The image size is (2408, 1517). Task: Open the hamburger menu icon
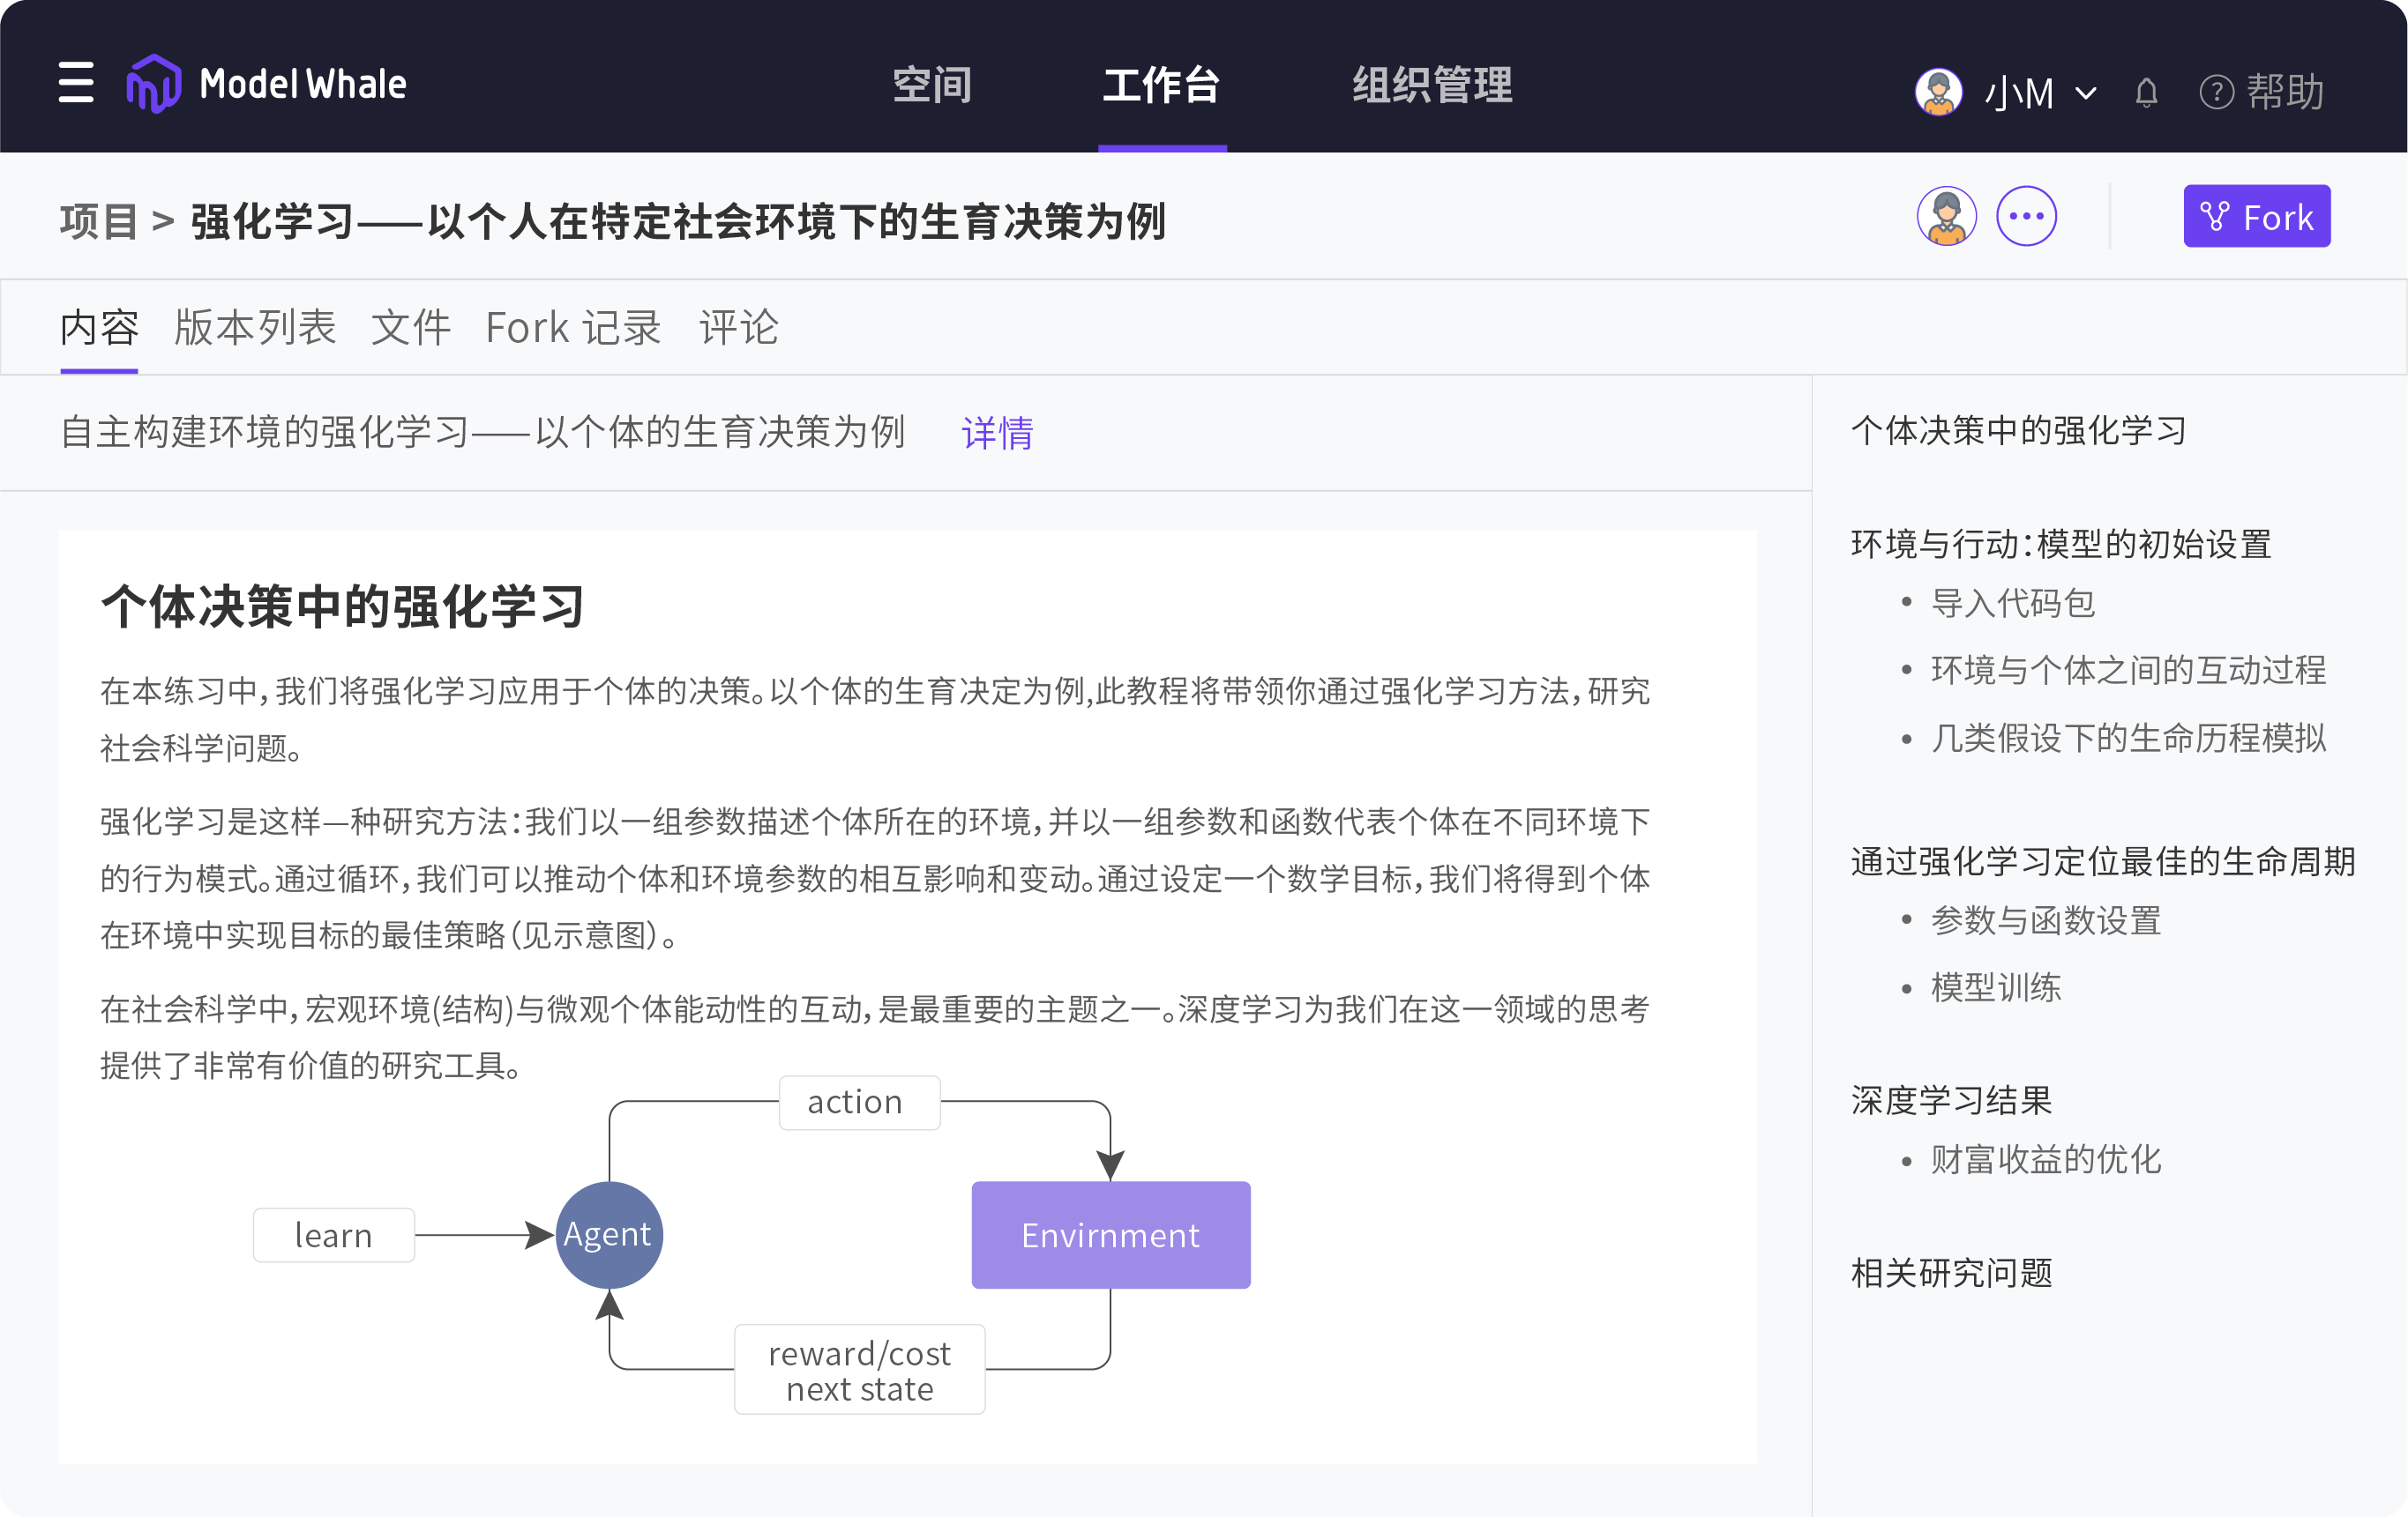76,83
